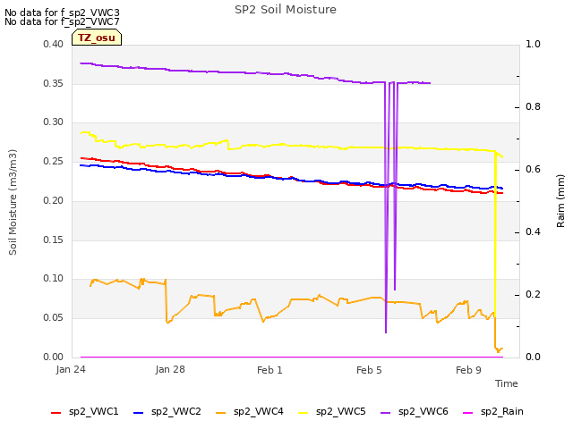
Task: Click the Jan 24 x-axis tick label
Action: point(71,369)
